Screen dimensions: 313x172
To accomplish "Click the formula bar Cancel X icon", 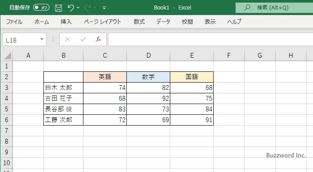I will pos(67,39).
